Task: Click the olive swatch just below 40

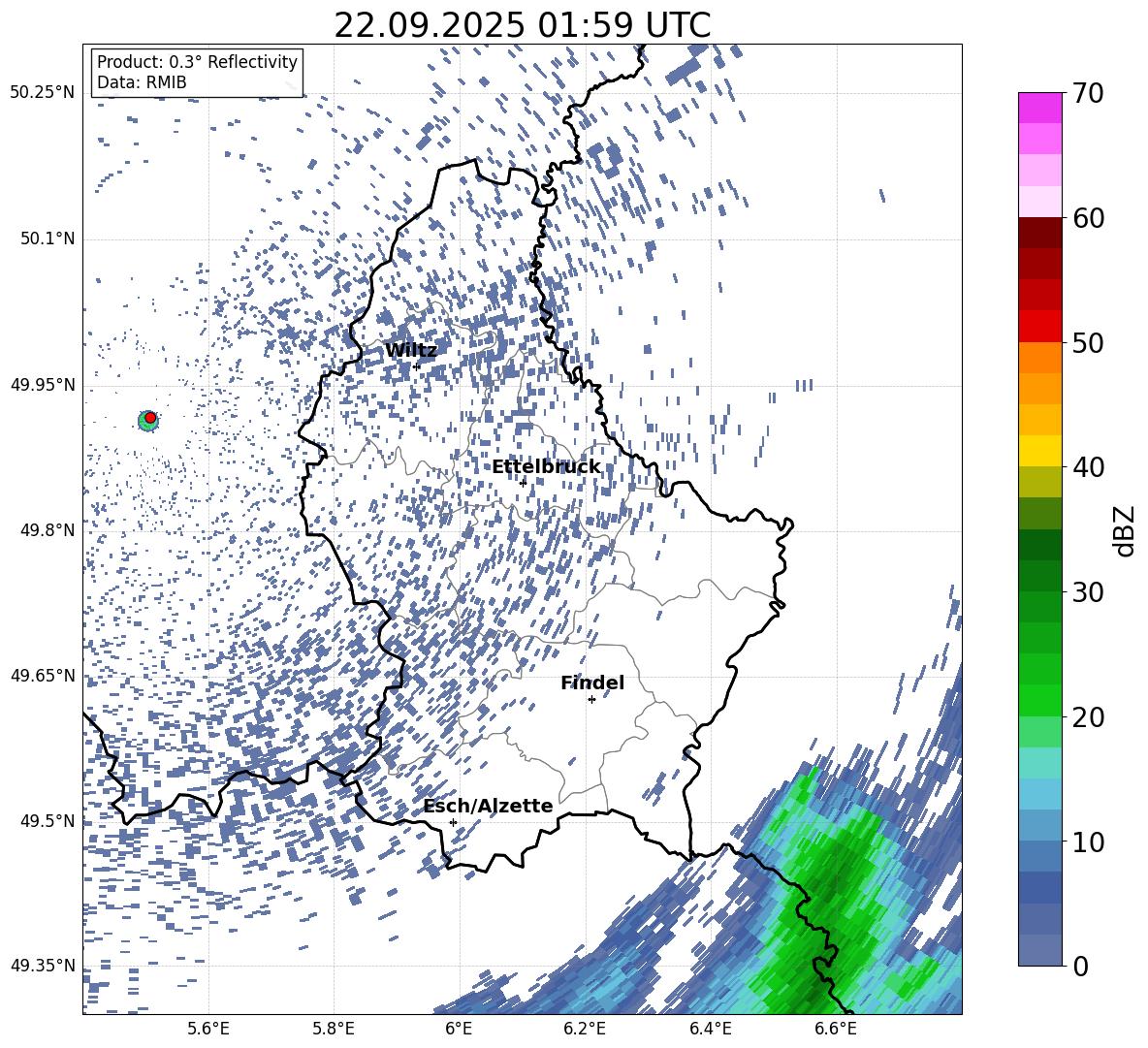Action: pos(1039,482)
